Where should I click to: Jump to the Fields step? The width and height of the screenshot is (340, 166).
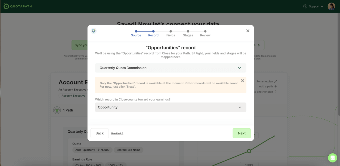coord(171,33)
